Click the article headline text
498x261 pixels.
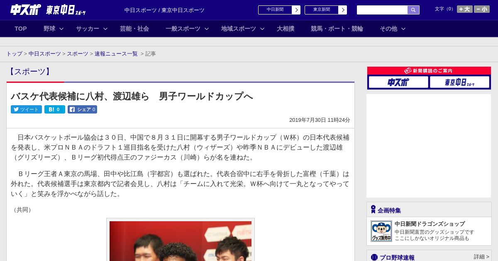(x=132, y=96)
